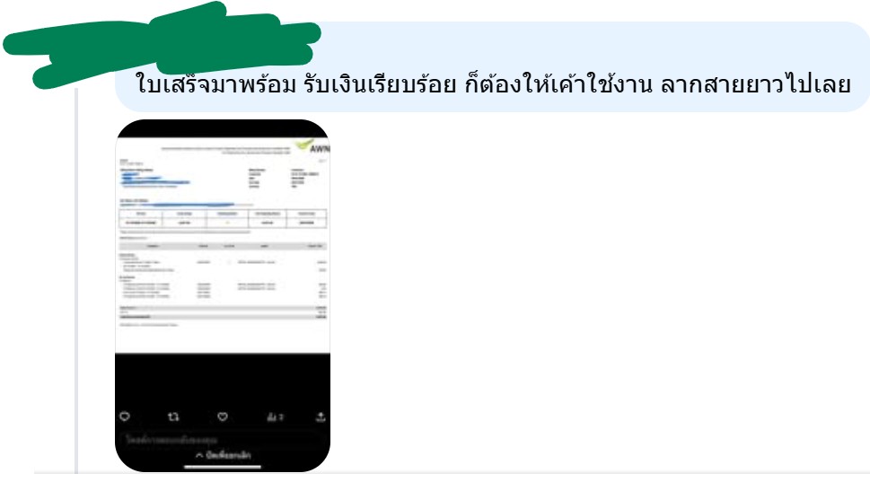Viewport: 870px width, 482px height.
Task: Click the white home indicator bar
Action: point(223,467)
